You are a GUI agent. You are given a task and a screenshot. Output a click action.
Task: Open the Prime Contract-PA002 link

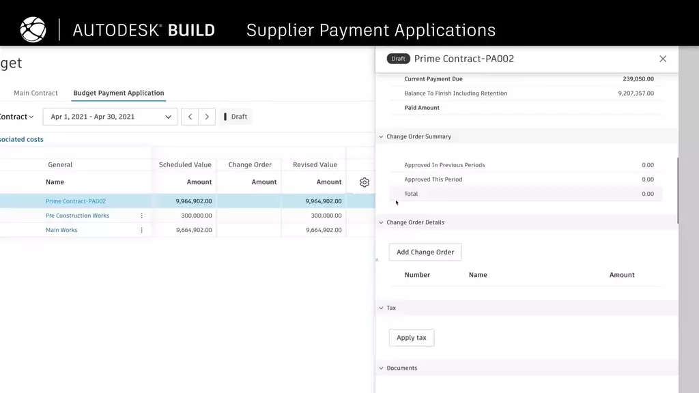[x=76, y=201]
